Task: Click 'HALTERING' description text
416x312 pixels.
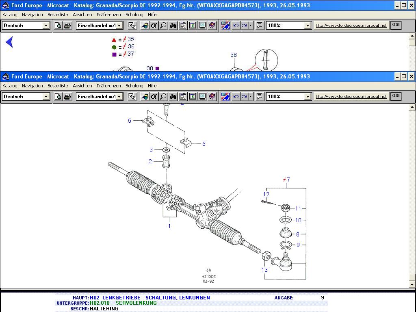Action: [x=104, y=309]
